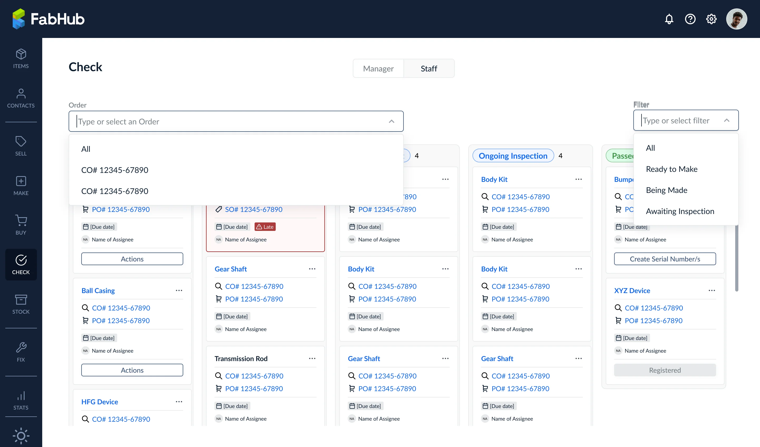Collapse the Order dropdown chevron
The height and width of the screenshot is (447, 760).
(x=391, y=122)
